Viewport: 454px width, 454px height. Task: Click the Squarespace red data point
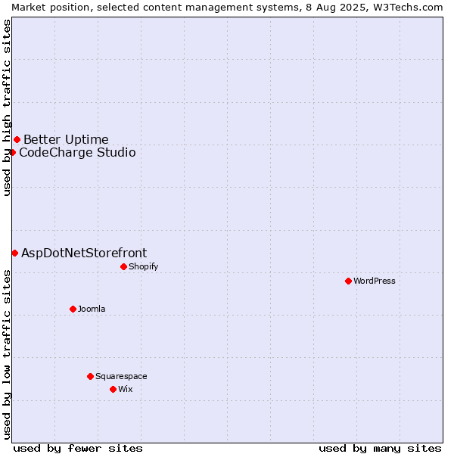tap(90, 376)
